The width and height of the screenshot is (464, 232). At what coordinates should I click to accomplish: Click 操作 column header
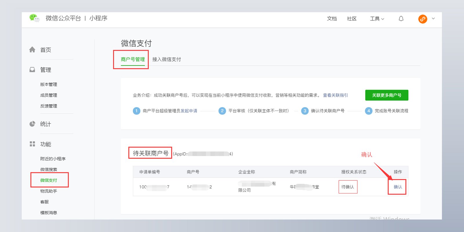coord(398,172)
